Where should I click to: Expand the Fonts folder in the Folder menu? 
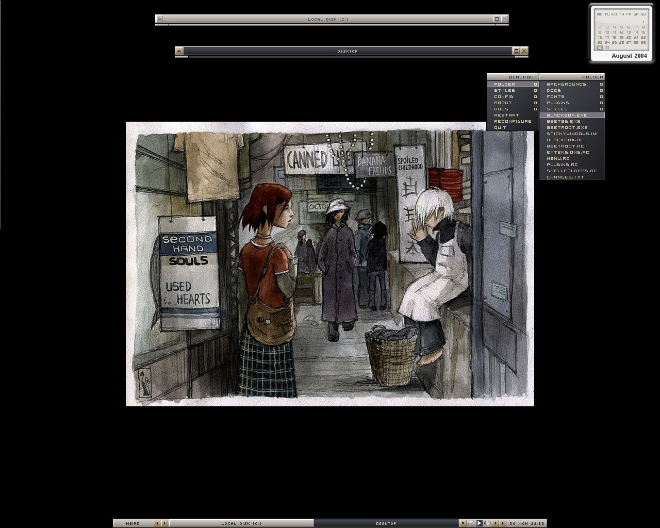tap(572, 96)
